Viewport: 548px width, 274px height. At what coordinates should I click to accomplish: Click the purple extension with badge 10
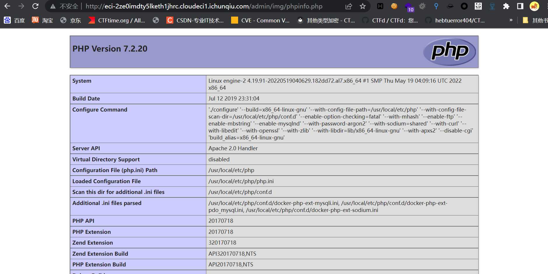click(409, 7)
